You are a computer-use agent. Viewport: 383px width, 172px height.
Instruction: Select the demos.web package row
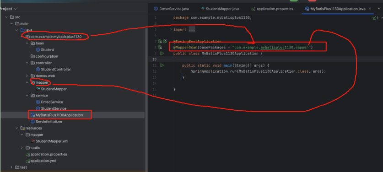pos(72,76)
